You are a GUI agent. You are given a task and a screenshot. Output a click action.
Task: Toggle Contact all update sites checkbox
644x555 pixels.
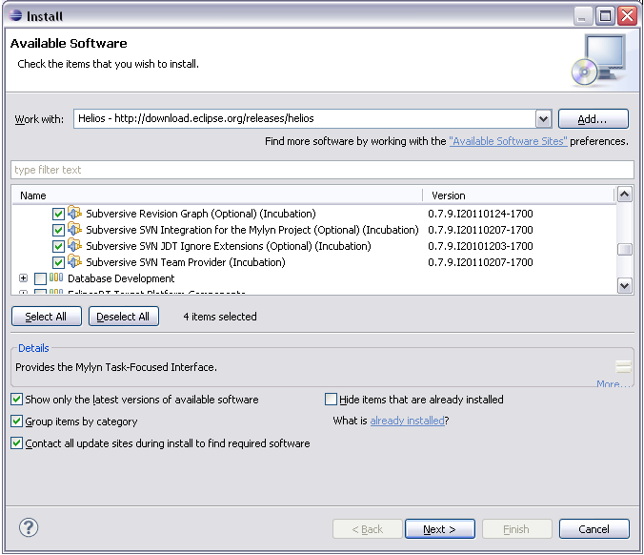tap(16, 443)
